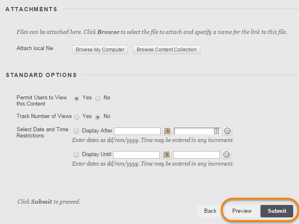
Task: Select No for Permit Users to View
Action: 98,99
